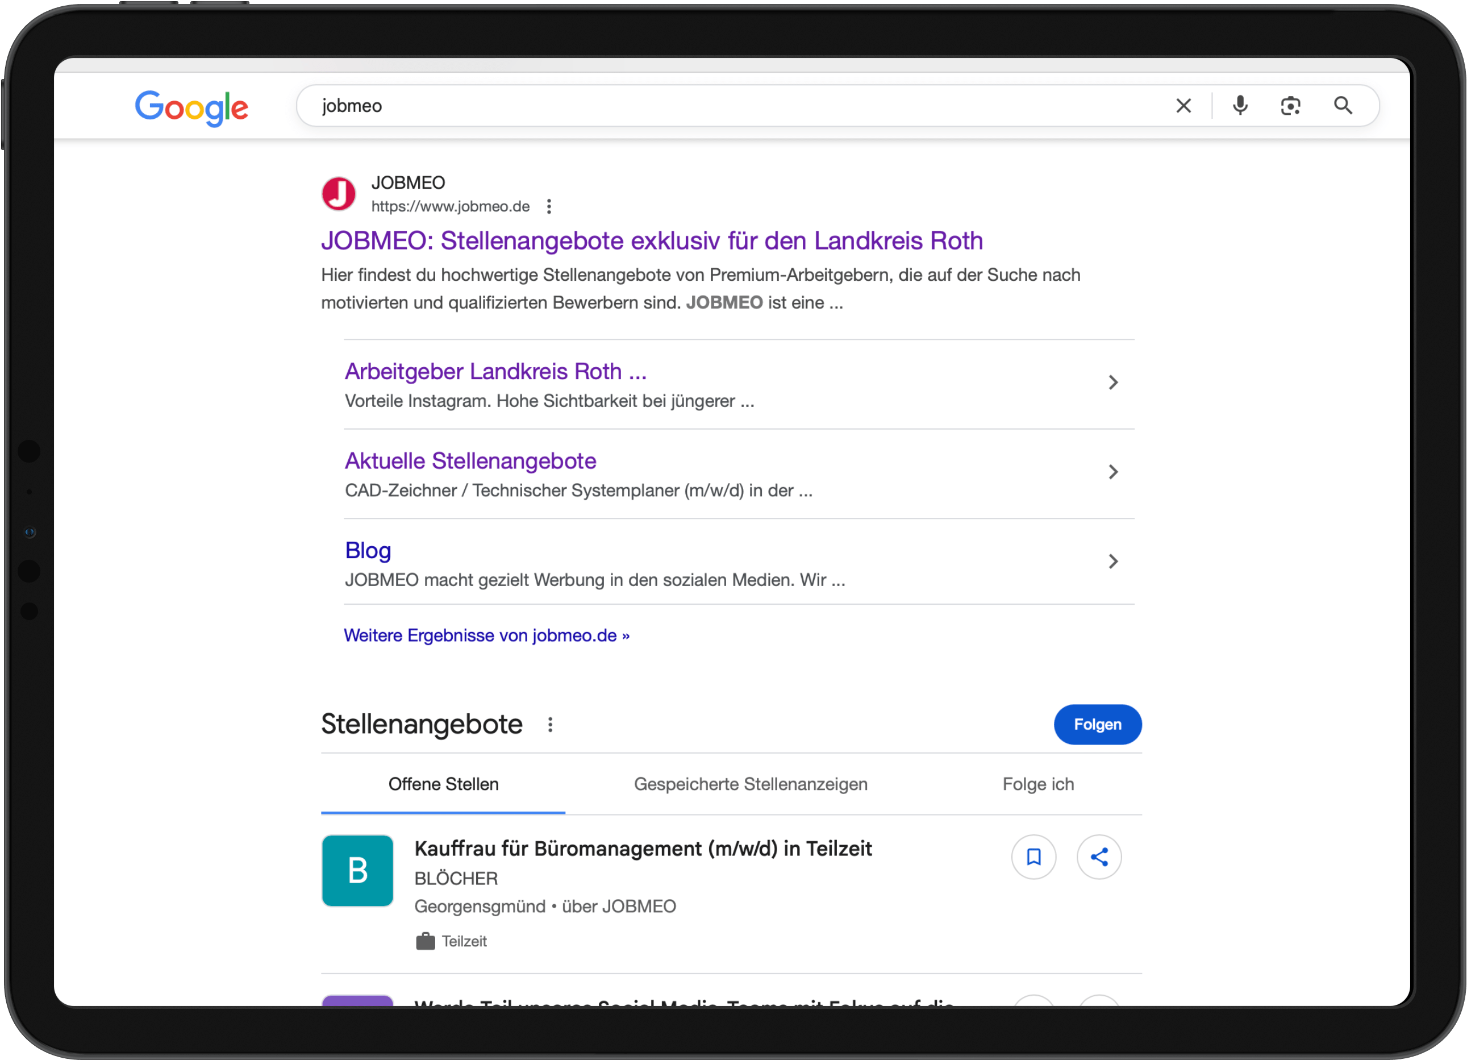Click the BLÖCHER company name

[456, 878]
